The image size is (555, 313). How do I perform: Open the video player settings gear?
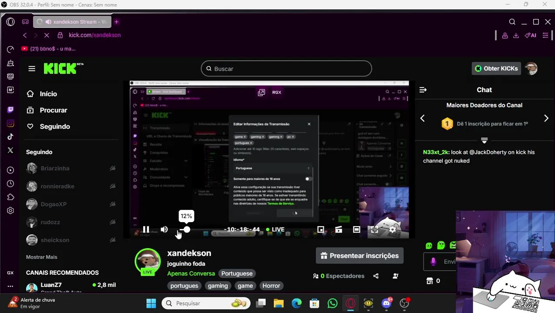pyautogui.click(x=392, y=230)
